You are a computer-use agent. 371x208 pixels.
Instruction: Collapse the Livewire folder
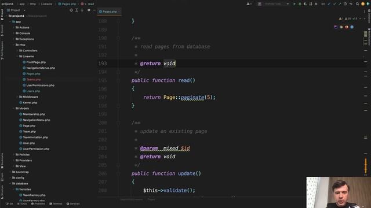point(17,57)
